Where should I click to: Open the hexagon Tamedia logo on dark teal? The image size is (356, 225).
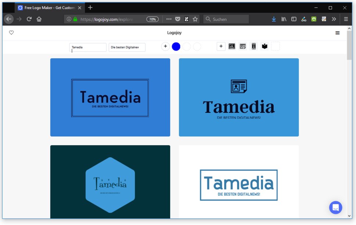click(x=110, y=182)
